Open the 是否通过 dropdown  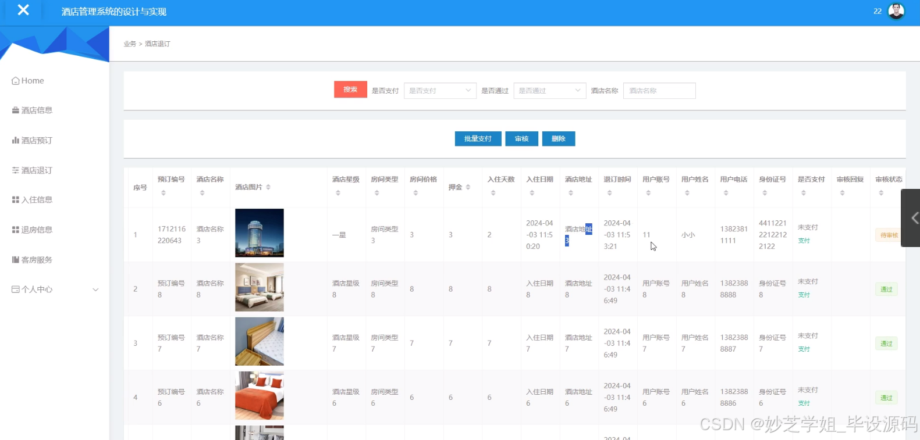[549, 91]
